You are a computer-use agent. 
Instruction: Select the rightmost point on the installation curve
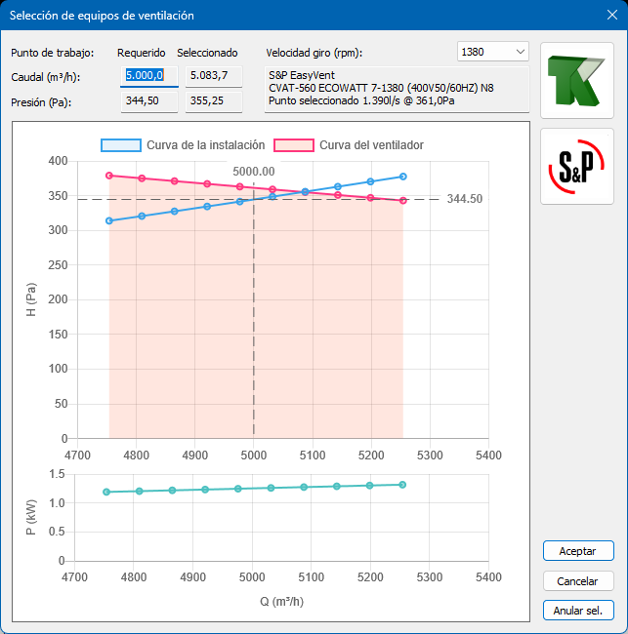click(x=403, y=177)
